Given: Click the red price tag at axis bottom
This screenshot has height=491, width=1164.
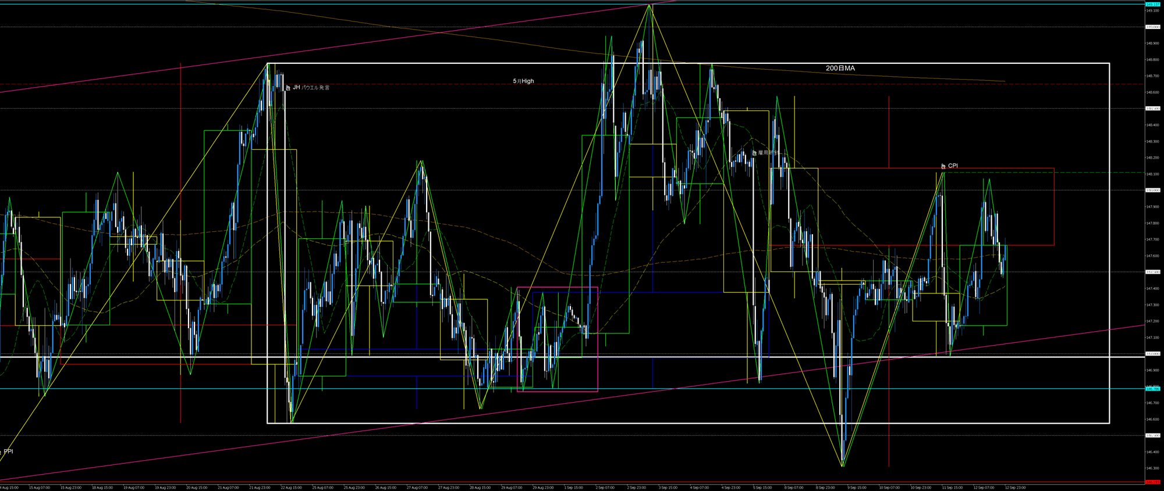Looking at the screenshot, I should [x=1152, y=482].
